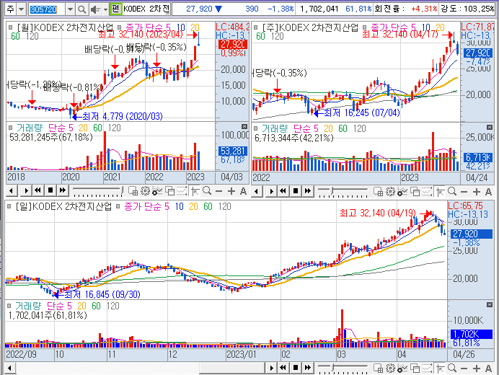Toggle the 거래량 square marker in monthly volume panel
499x375 pixels.
(x=11, y=128)
